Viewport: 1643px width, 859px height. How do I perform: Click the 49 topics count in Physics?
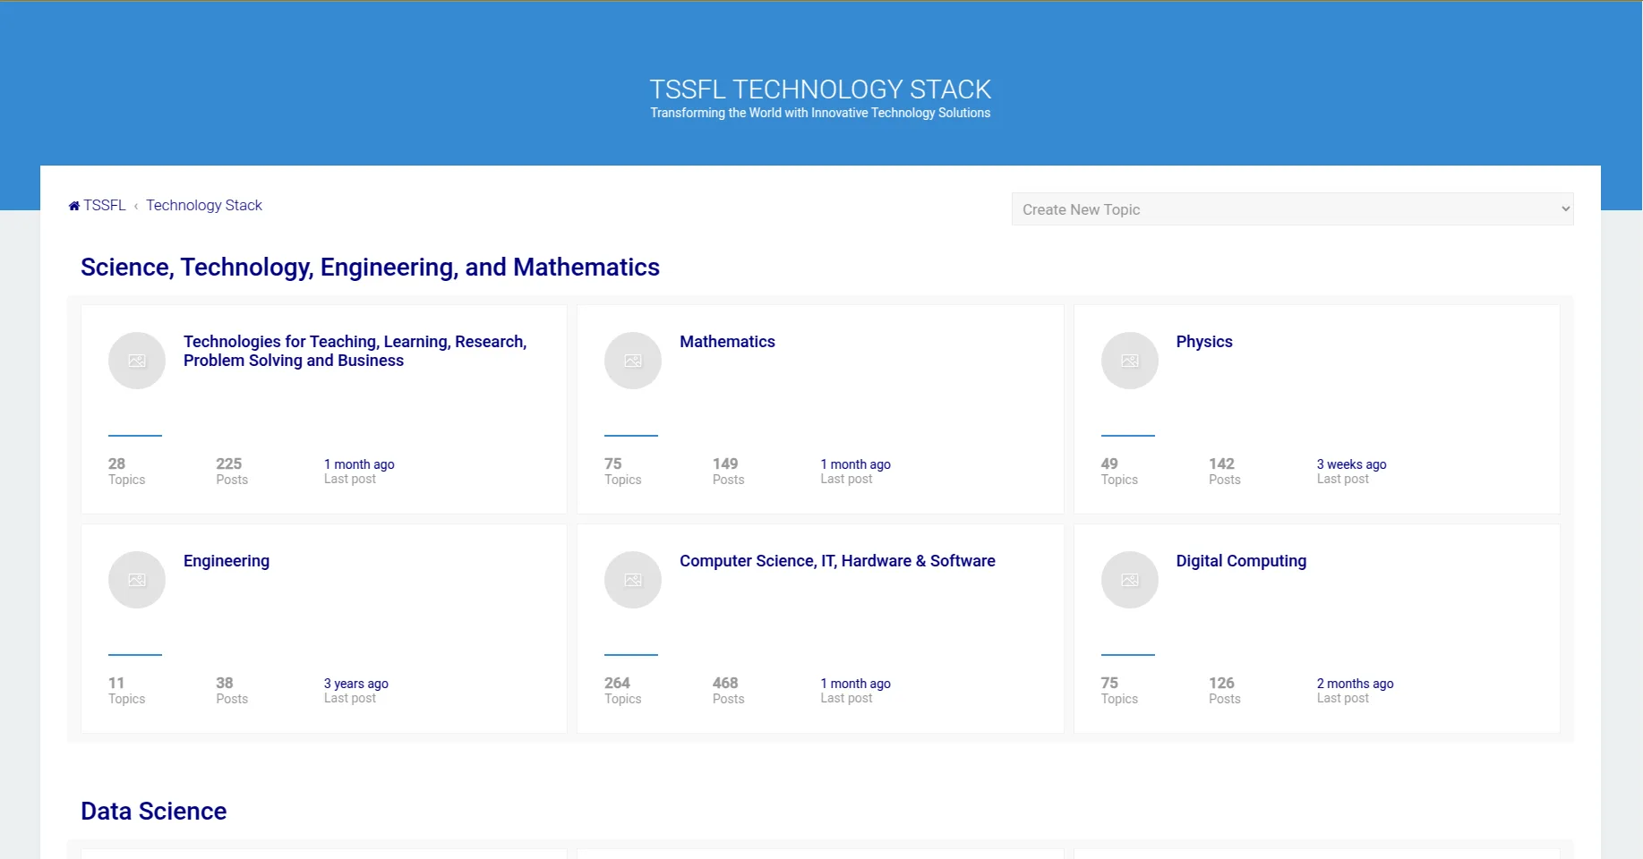coord(1109,464)
